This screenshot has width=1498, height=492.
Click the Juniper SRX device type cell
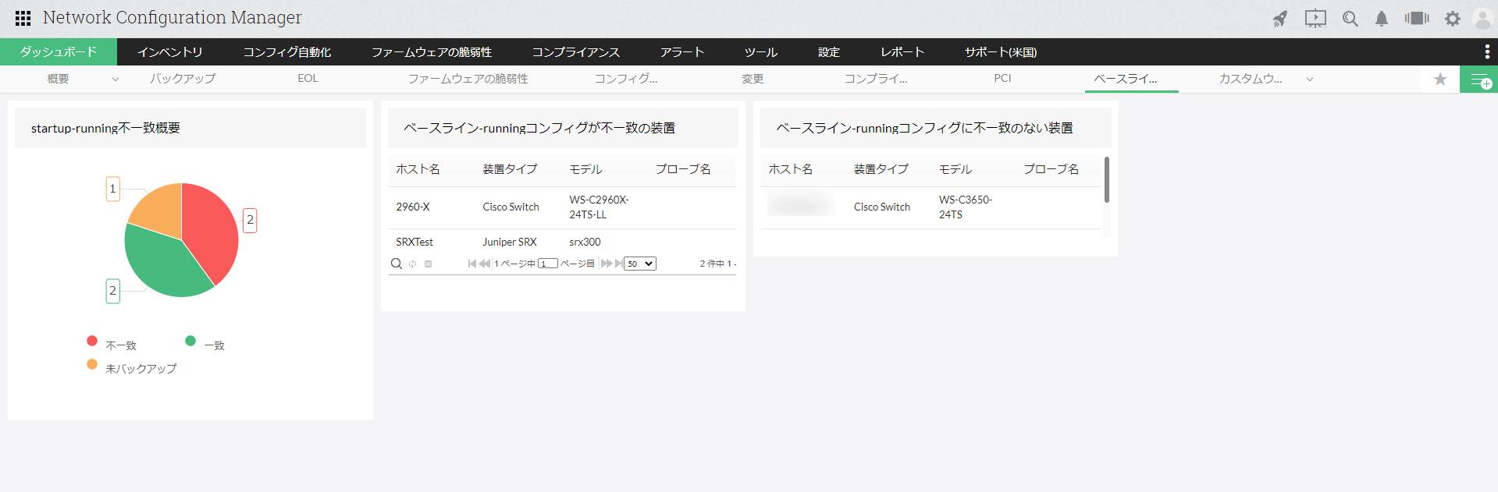[510, 242]
